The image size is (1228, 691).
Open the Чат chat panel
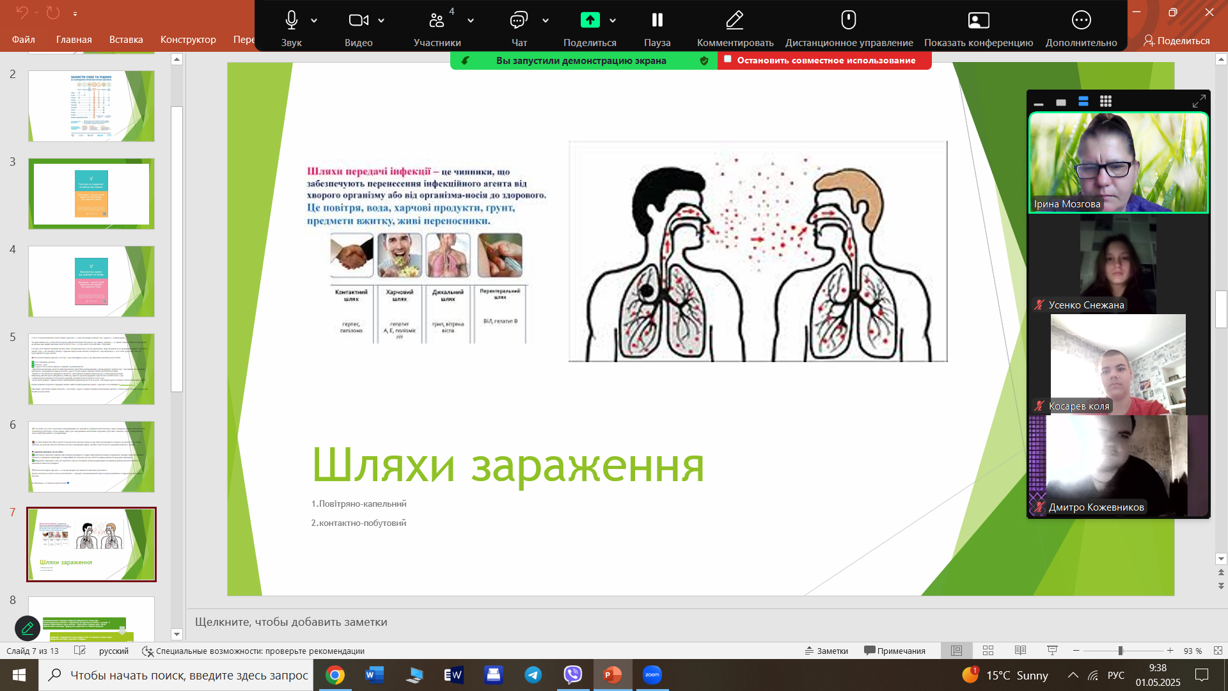pyautogui.click(x=519, y=27)
